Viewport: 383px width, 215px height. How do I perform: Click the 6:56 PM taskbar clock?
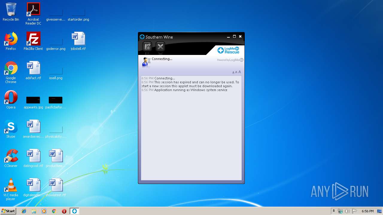[367, 211]
